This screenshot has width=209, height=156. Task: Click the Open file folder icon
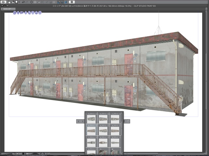[13, 2]
